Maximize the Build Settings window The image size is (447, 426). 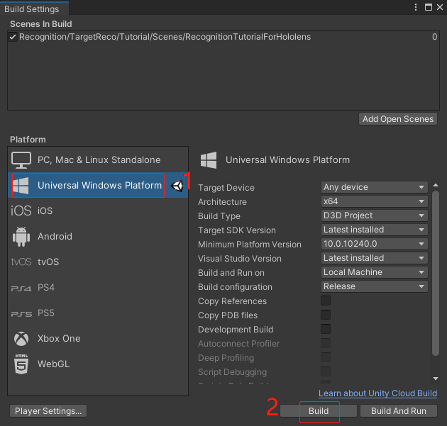[428, 7]
